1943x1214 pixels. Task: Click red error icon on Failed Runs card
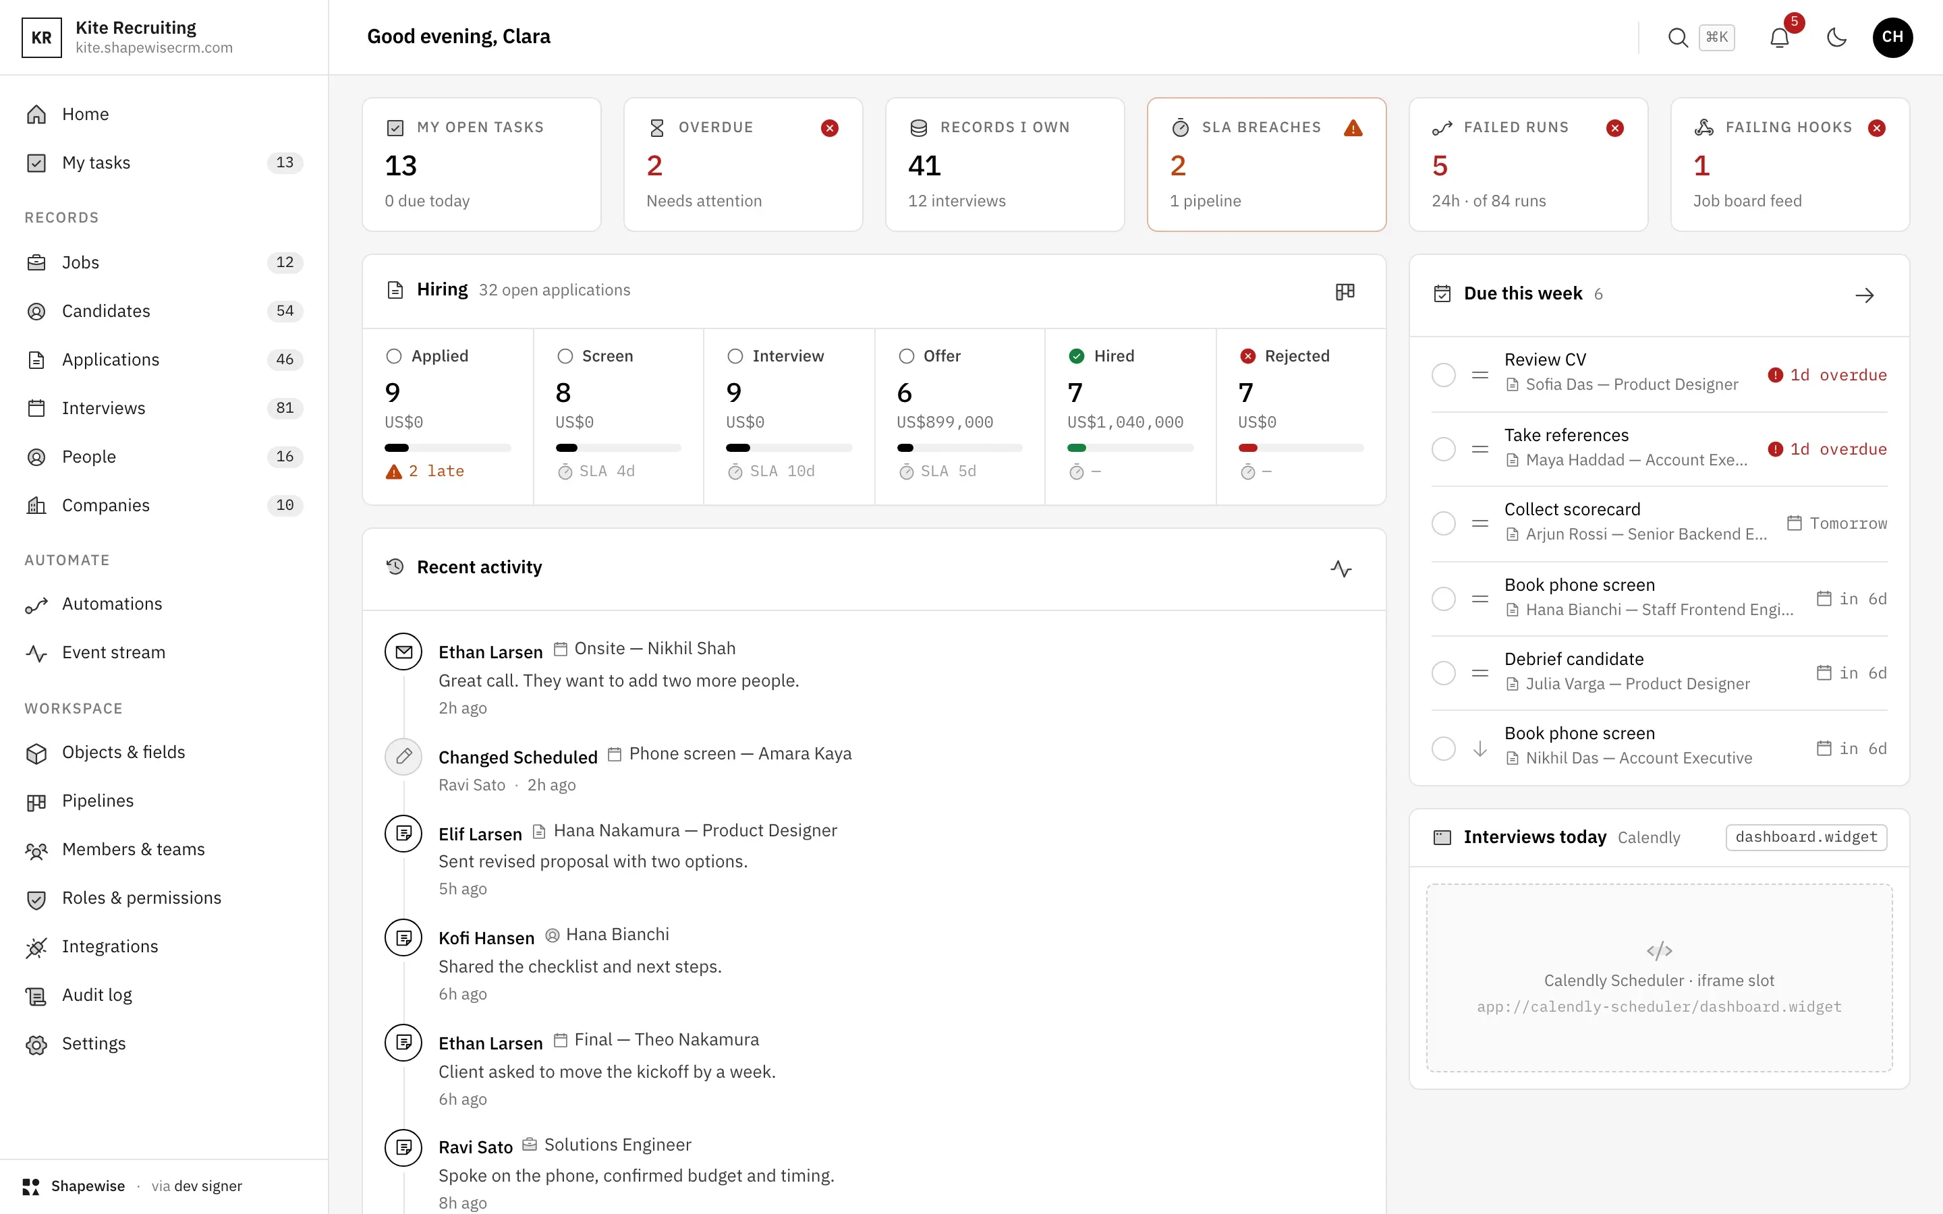1614,127
